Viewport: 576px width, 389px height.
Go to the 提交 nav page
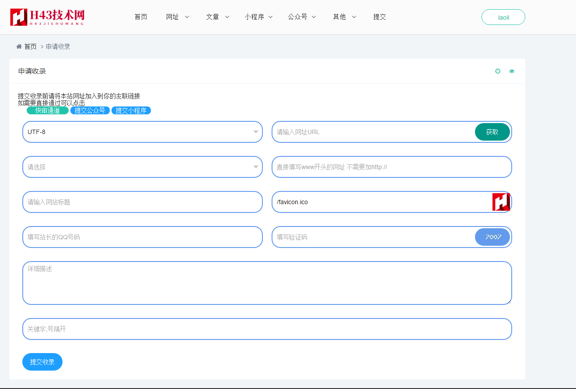380,17
